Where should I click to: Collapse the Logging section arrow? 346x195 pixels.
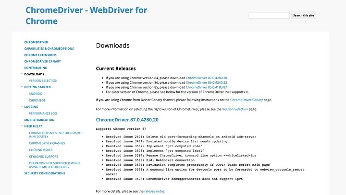tap(22, 106)
